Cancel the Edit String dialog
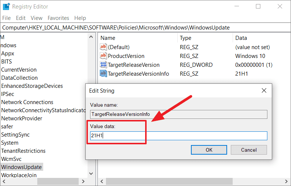The width and height of the screenshot is (291, 186). tap(249, 150)
